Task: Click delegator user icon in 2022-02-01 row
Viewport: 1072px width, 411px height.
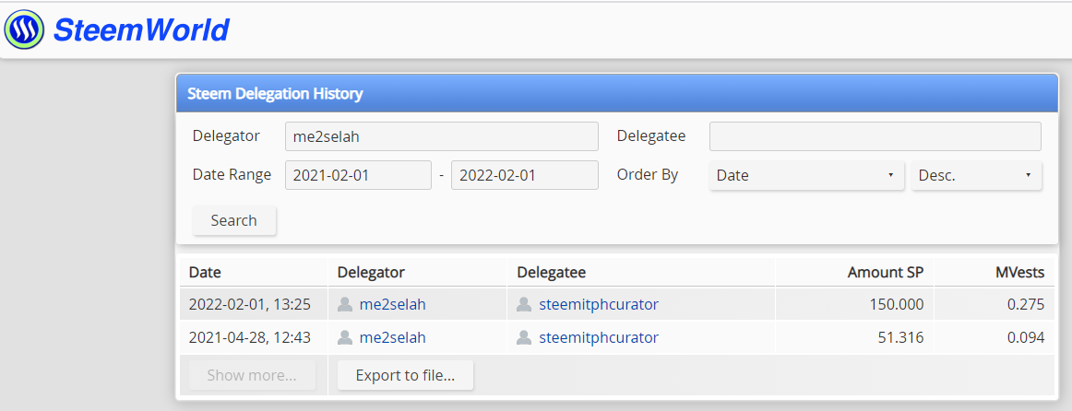Action: (x=345, y=304)
